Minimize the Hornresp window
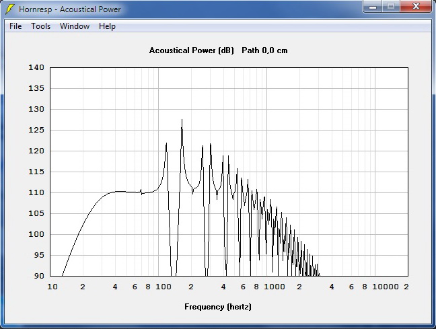The width and height of the screenshot is (436, 329). tap(373, 7)
